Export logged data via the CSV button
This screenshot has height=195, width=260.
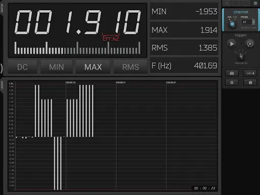click(x=250, y=73)
